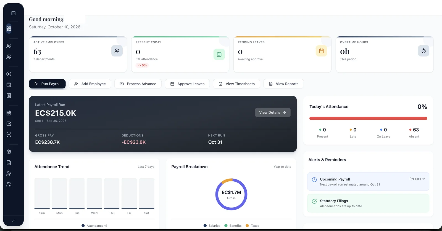Image resolution: width=442 pixels, height=231 pixels.
Task: Open the checked-box icon in the sidebar
Action: pos(9,124)
